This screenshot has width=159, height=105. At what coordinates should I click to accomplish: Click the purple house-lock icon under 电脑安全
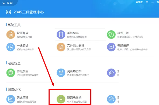point(111,73)
